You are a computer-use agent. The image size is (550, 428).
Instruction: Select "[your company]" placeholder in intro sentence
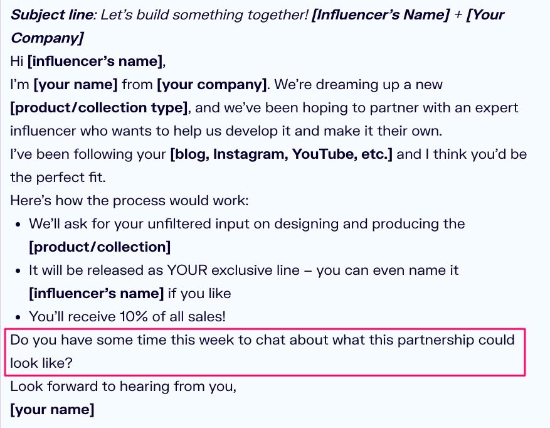click(x=212, y=84)
